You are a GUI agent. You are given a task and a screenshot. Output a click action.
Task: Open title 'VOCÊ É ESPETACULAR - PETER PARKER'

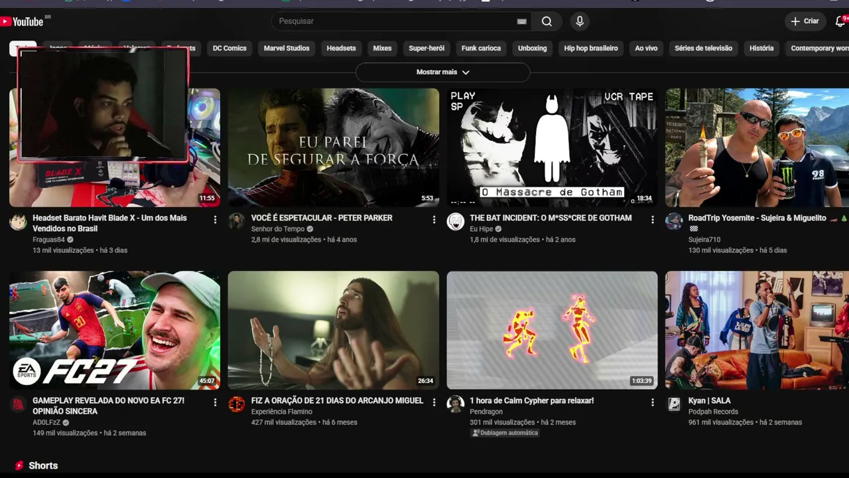coord(322,218)
